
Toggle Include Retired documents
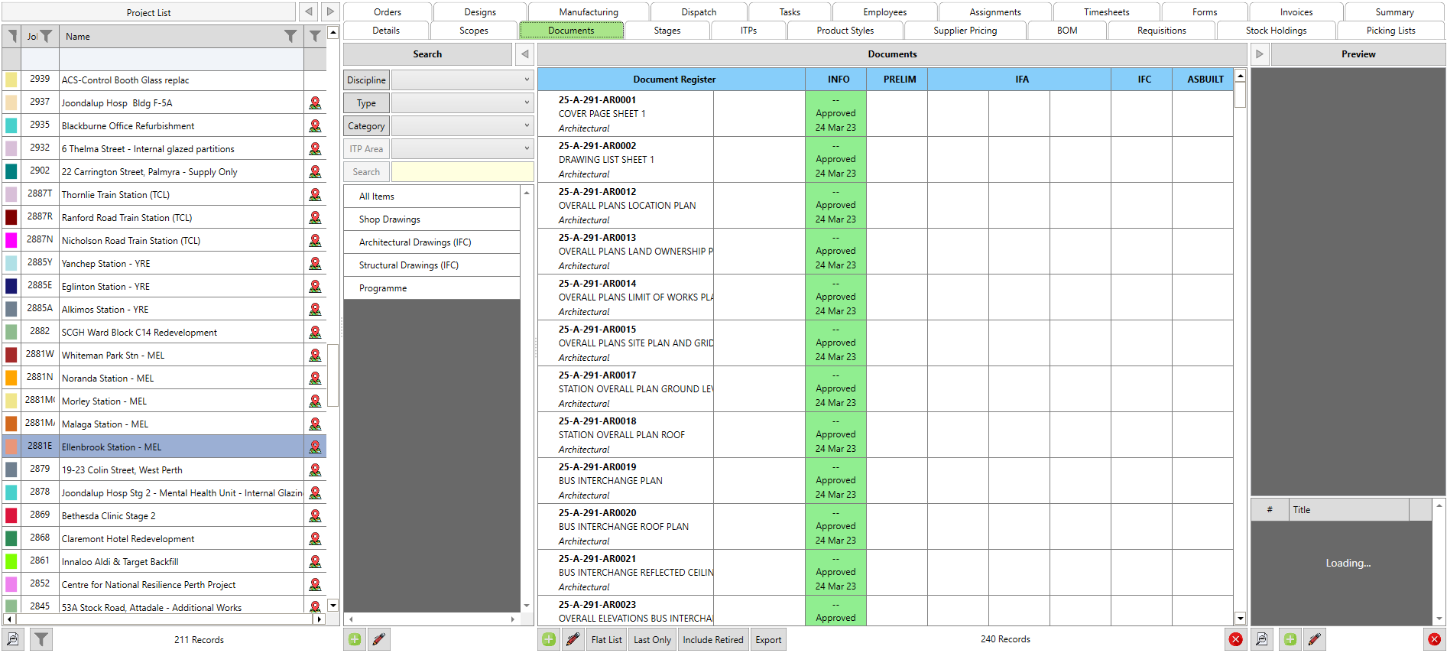pos(712,640)
